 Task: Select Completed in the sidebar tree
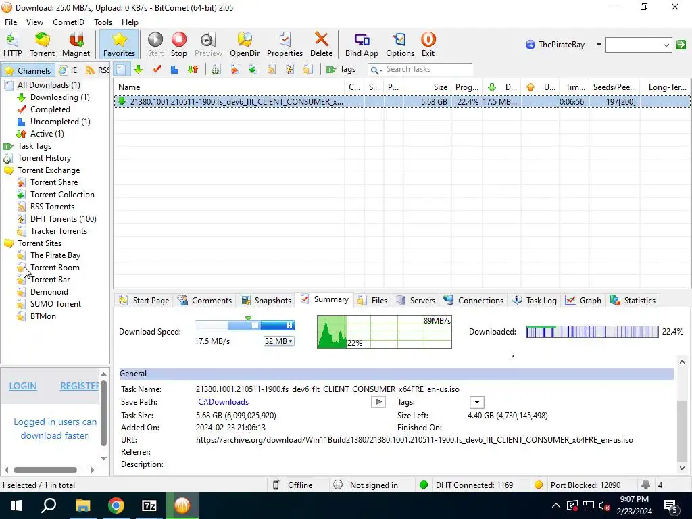click(50, 109)
